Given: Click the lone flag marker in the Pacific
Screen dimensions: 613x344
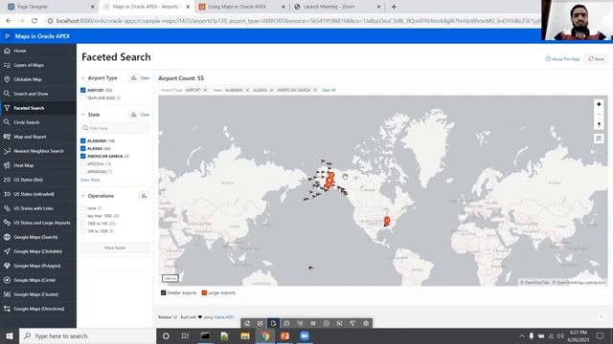Looking at the screenshot, I should point(310,268).
